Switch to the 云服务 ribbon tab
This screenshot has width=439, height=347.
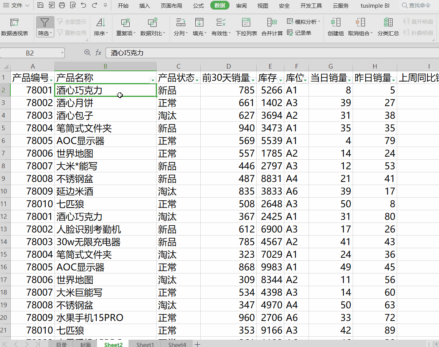pos(341,6)
